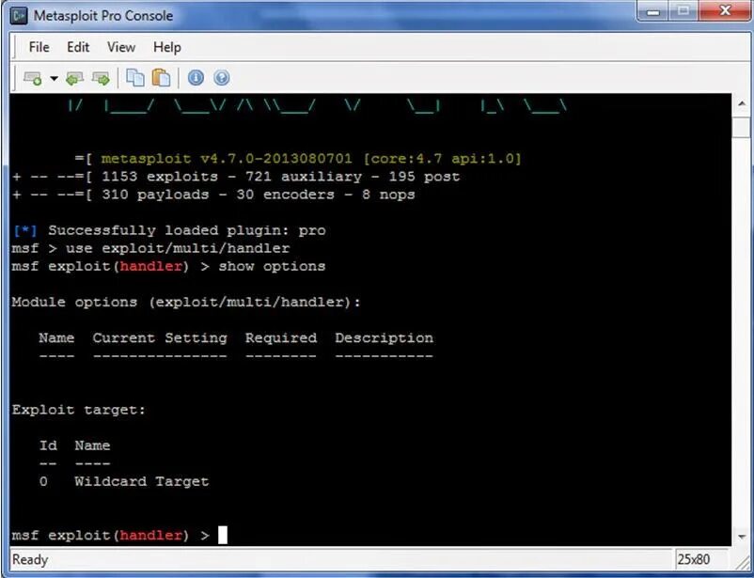Image resolution: width=754 pixels, height=578 pixels.
Task: Click the 'Required' column header
Action: (x=281, y=338)
